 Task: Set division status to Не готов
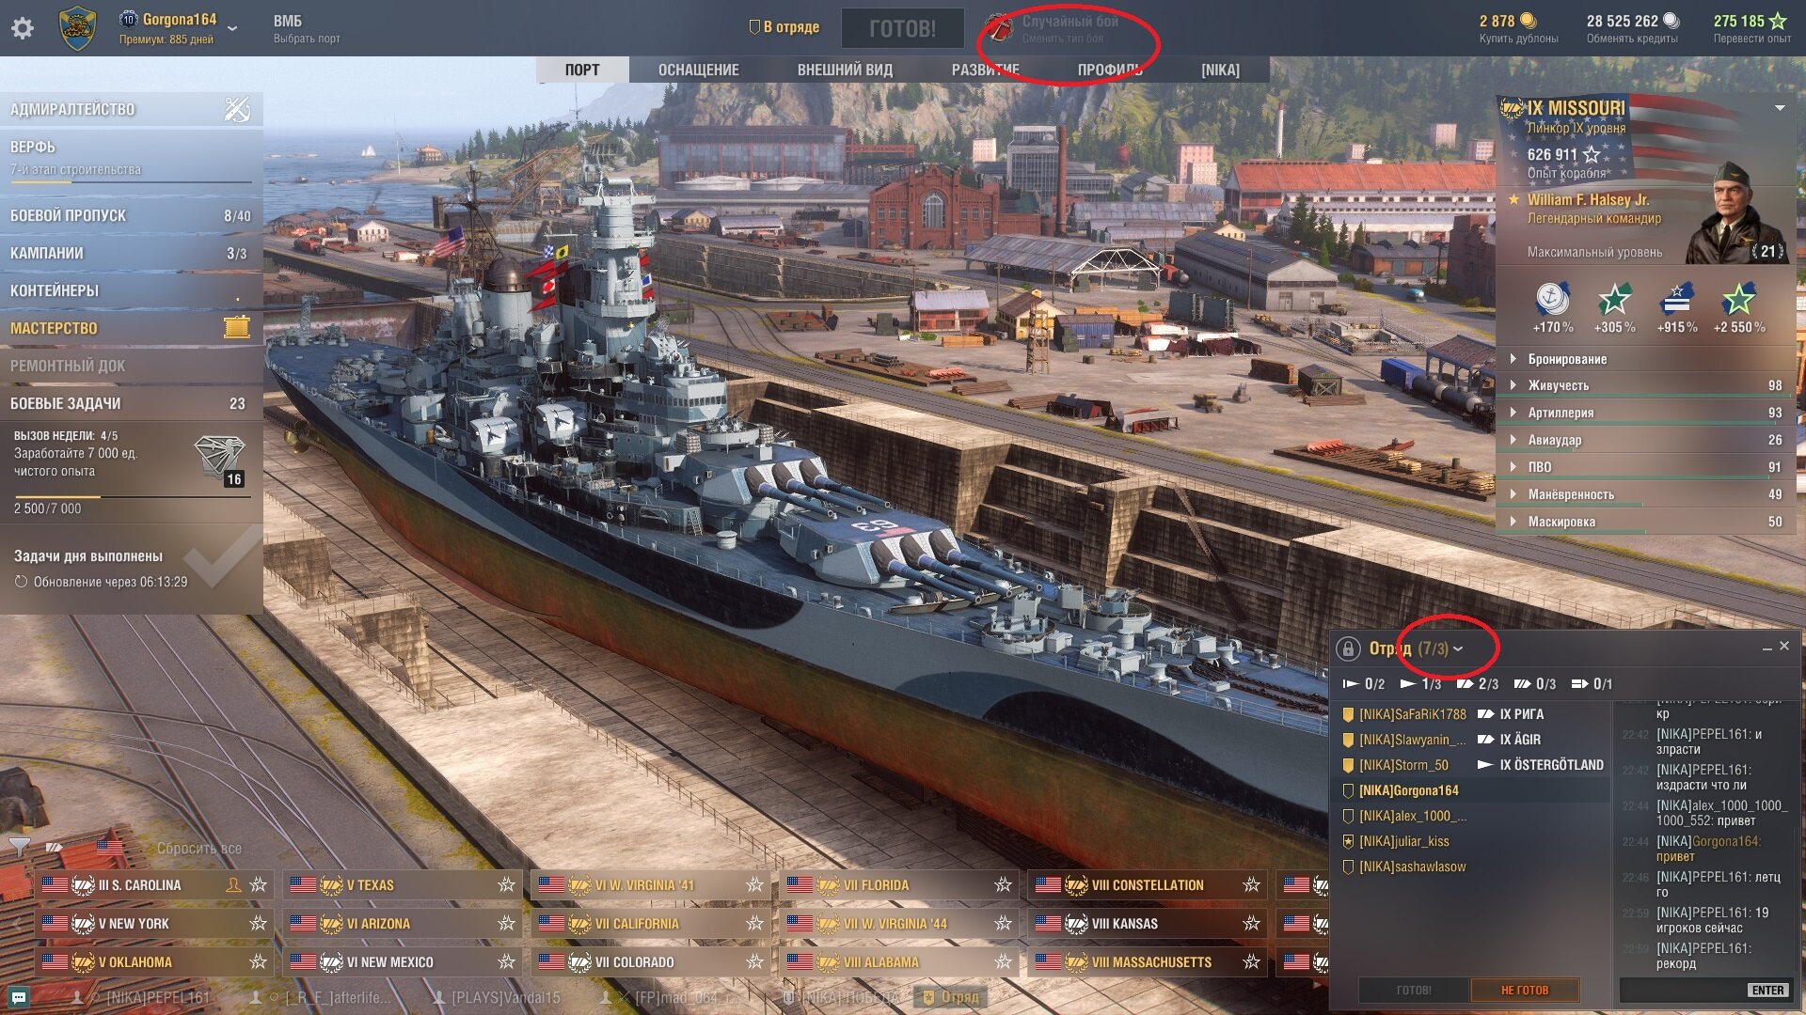(1525, 990)
